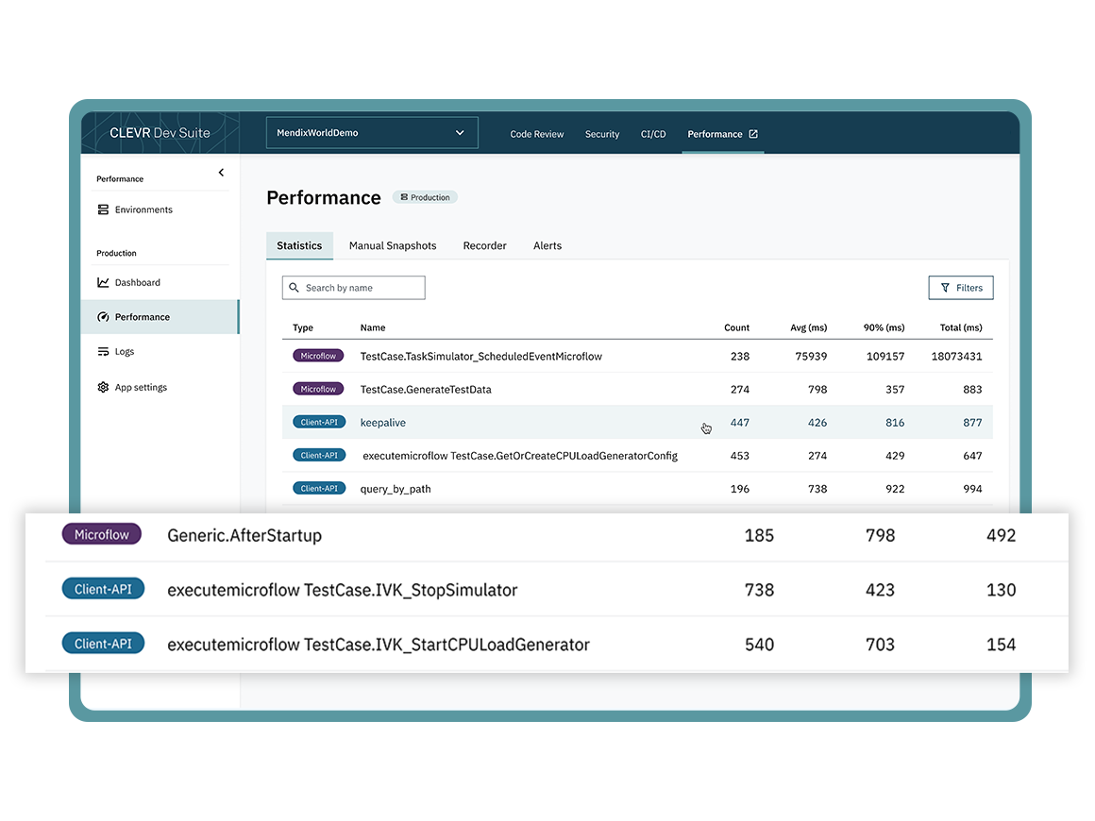
Task: Click Microflow badge on Generic.AfterStartup row
Action: [102, 534]
